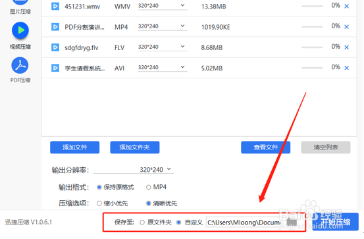This screenshot has width=364, height=239.
Task: Click the 迅捷压缩 V1.0.6.1 version label
Action: [28, 222]
